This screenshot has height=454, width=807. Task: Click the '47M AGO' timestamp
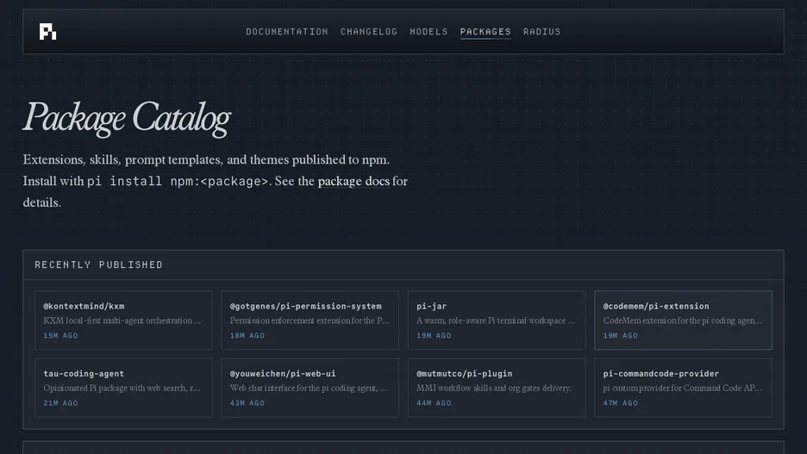[x=620, y=403]
